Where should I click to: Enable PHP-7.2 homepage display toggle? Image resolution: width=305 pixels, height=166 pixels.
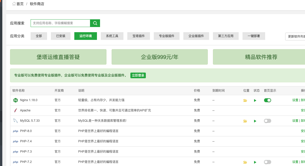tap(267, 162)
